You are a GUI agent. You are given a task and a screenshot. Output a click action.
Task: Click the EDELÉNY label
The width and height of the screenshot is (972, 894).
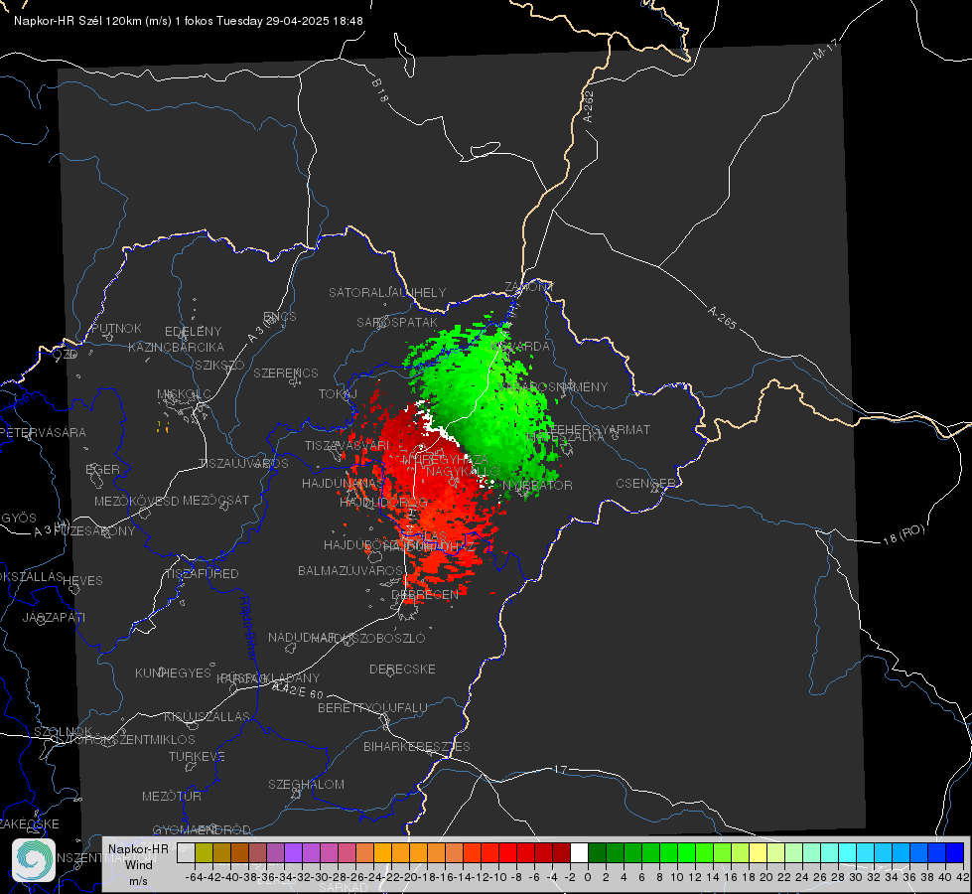point(194,332)
